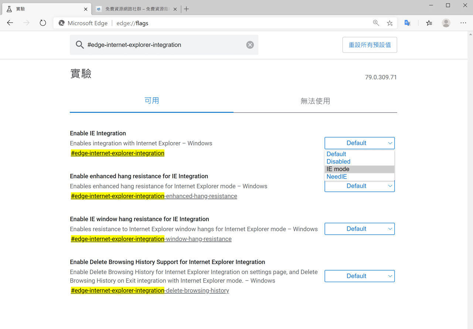
Task: Select NeedIE option in dropdown list
Action: point(360,177)
